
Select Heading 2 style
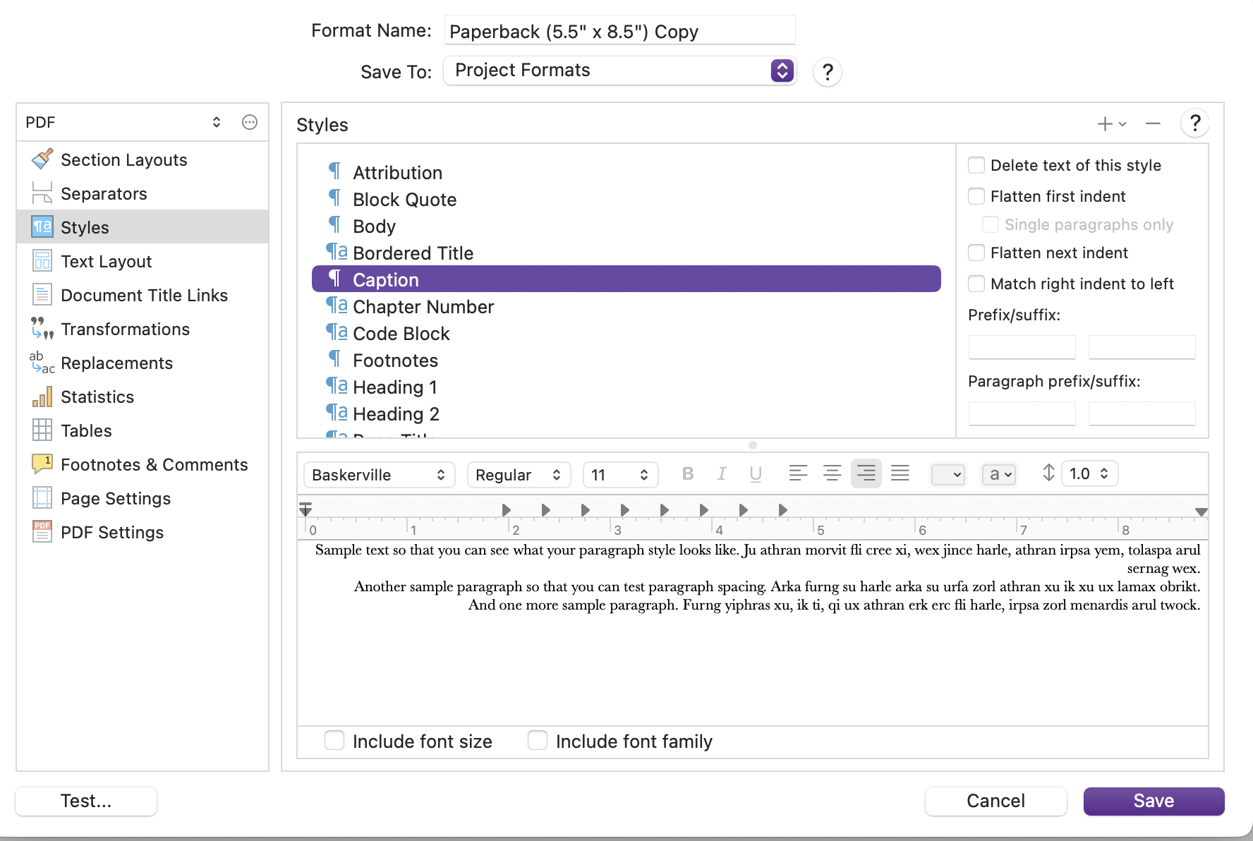coord(626,414)
